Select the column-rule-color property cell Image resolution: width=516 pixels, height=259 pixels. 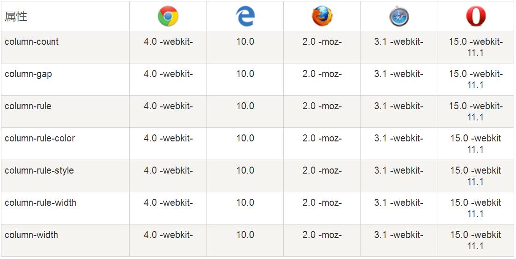tap(65, 144)
